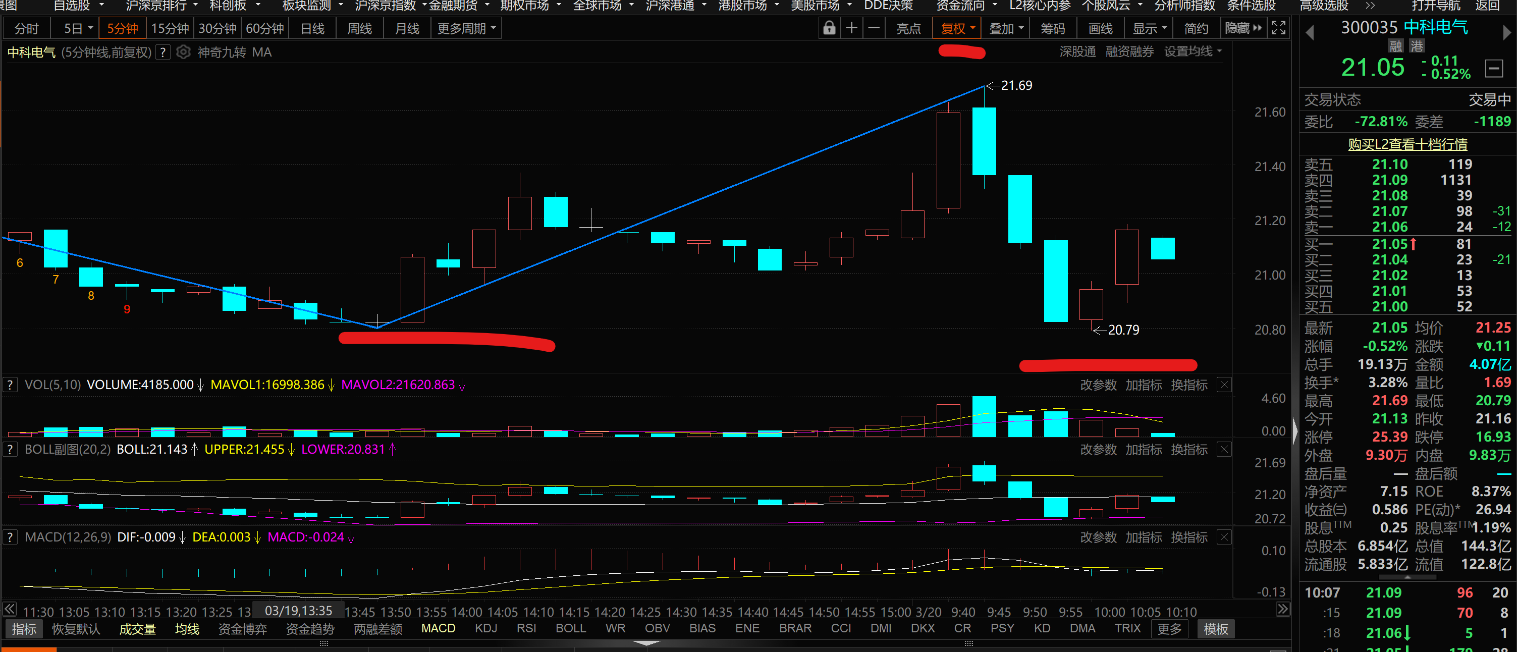Click the lock chart icon
Image resolution: width=1517 pixels, height=652 pixels.
(829, 28)
